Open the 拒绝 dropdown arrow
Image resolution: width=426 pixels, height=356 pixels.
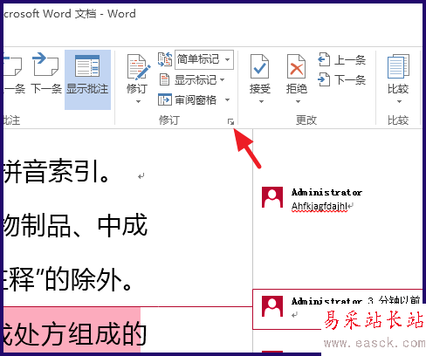tap(298, 101)
